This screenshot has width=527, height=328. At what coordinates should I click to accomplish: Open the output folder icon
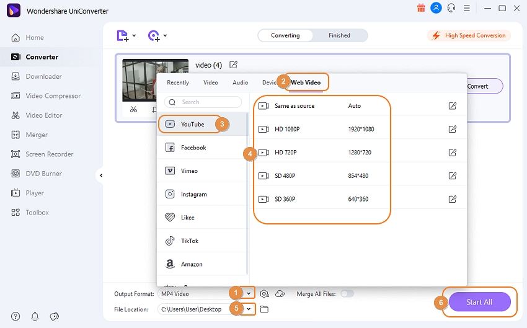point(264,309)
